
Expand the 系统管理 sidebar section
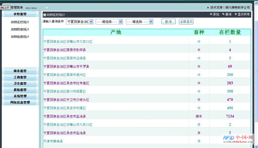[20, 96]
